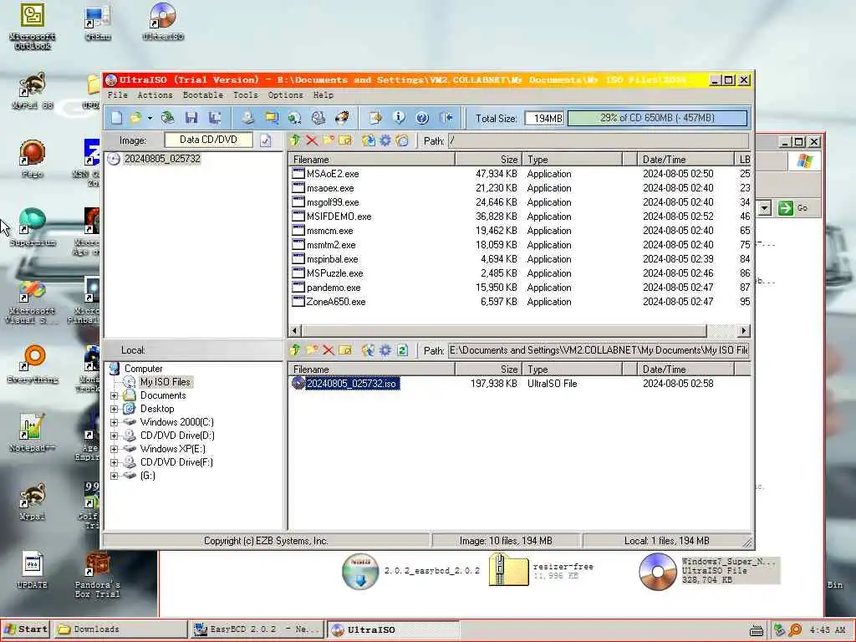Click the image list horizontal scrollbar right arrow
Screen dimensions: 856x642
743,330
